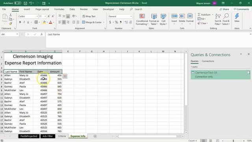This screenshot has width=252, height=142.
Task: Click the Format cells icon
Action: tap(190, 16)
